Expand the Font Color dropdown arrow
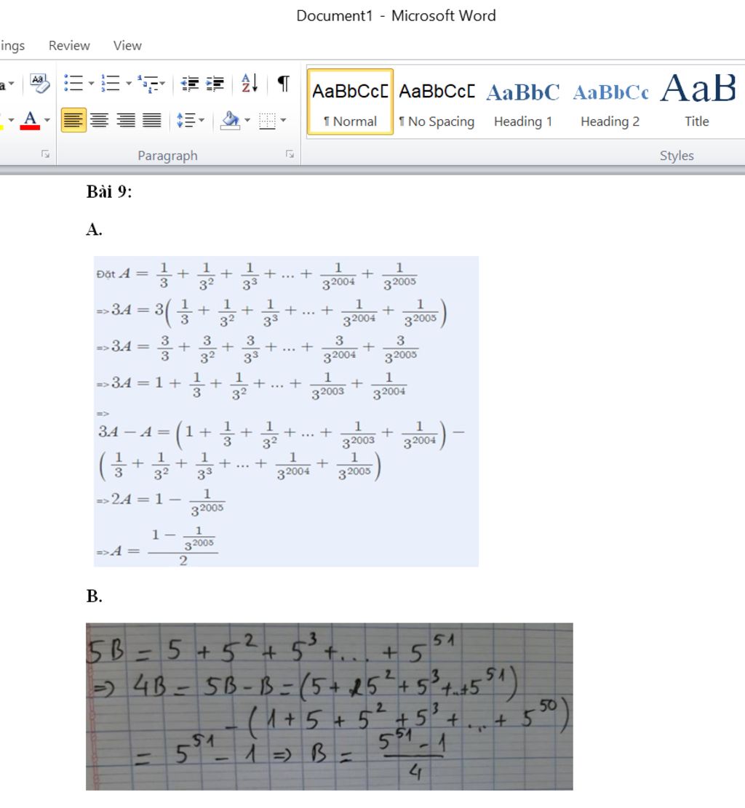Screen dimensions: 745x808 click(x=47, y=121)
